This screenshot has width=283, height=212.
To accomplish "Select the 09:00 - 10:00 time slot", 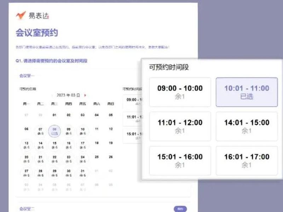I will pos(180,92).
